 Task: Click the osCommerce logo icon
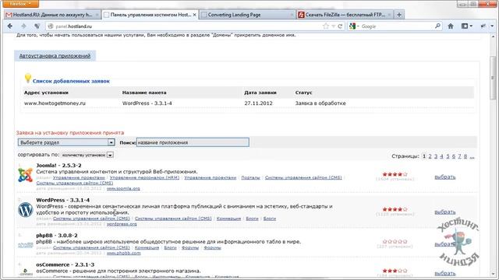(26, 271)
